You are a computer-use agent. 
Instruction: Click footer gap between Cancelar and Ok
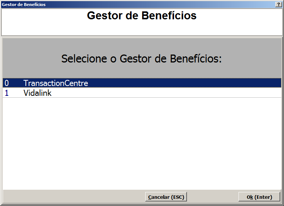(x=213, y=197)
